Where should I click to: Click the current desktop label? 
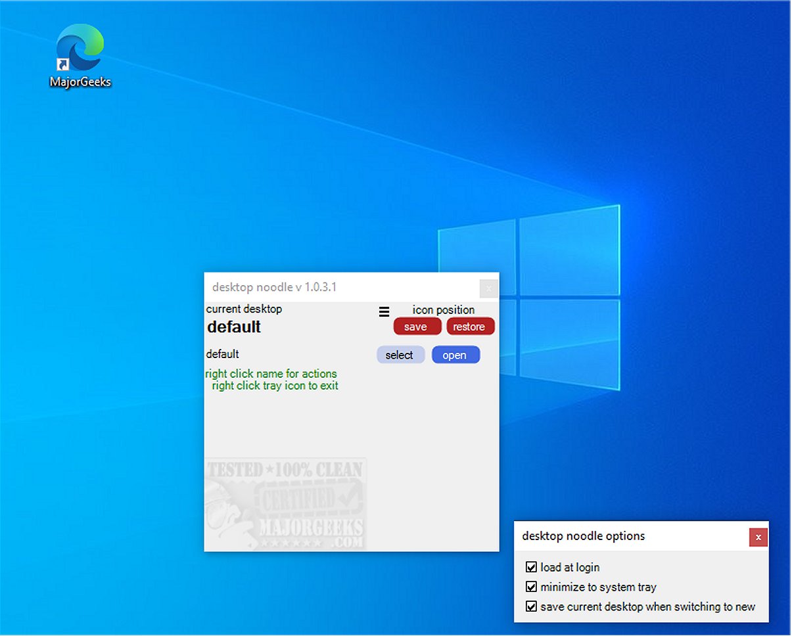pos(244,309)
